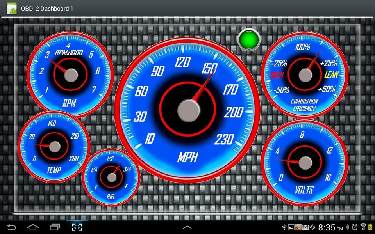
Task: Open the RPM tachometer gauge
Action: (x=70, y=74)
